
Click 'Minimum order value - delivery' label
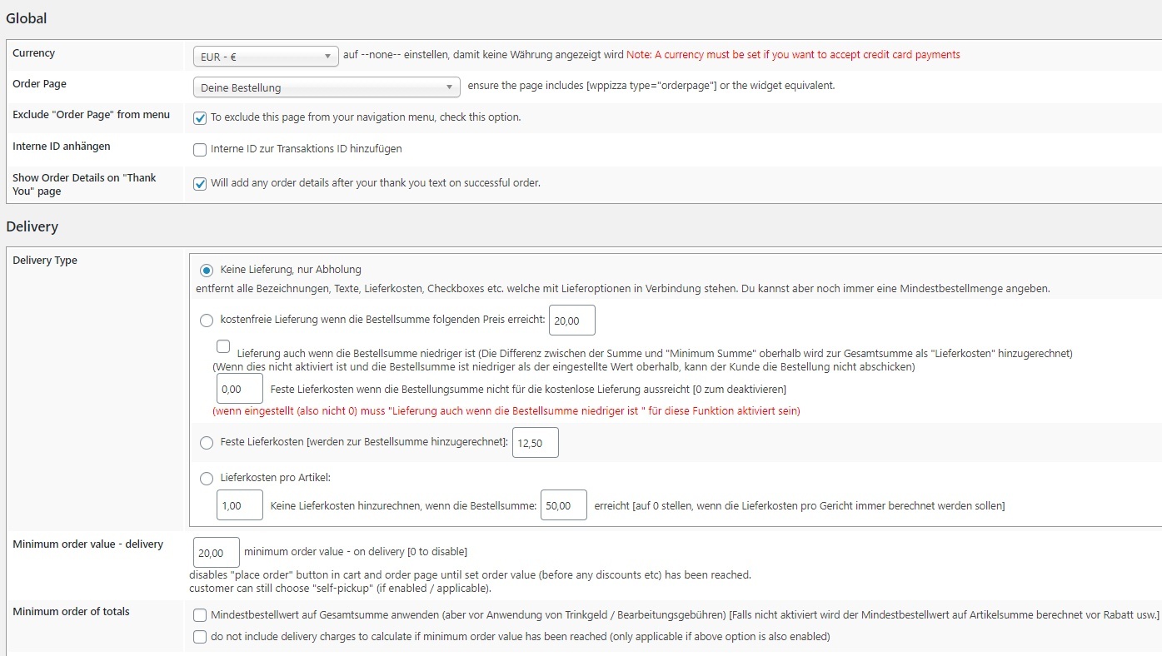(88, 544)
